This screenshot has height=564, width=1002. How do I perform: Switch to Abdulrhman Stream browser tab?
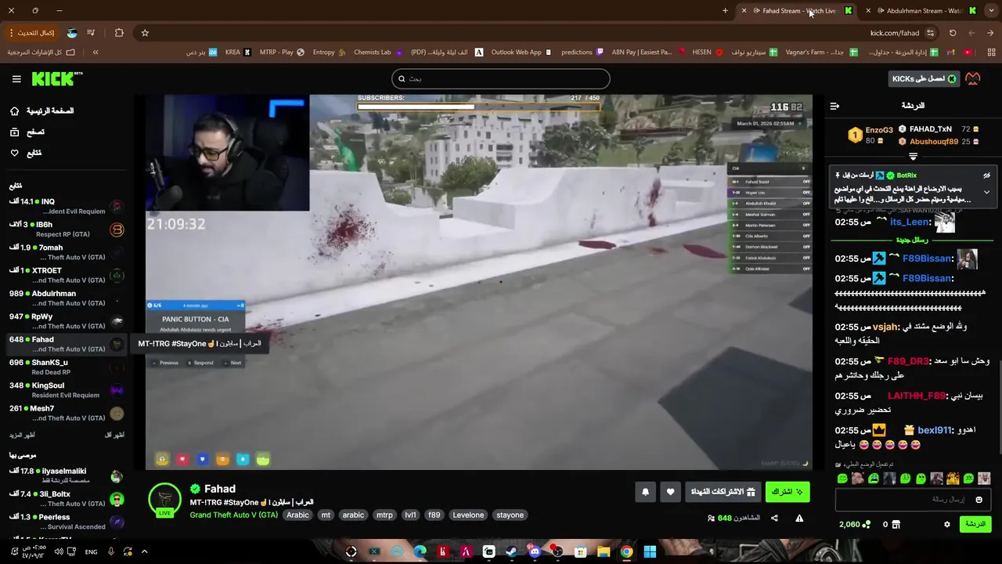coord(924,11)
